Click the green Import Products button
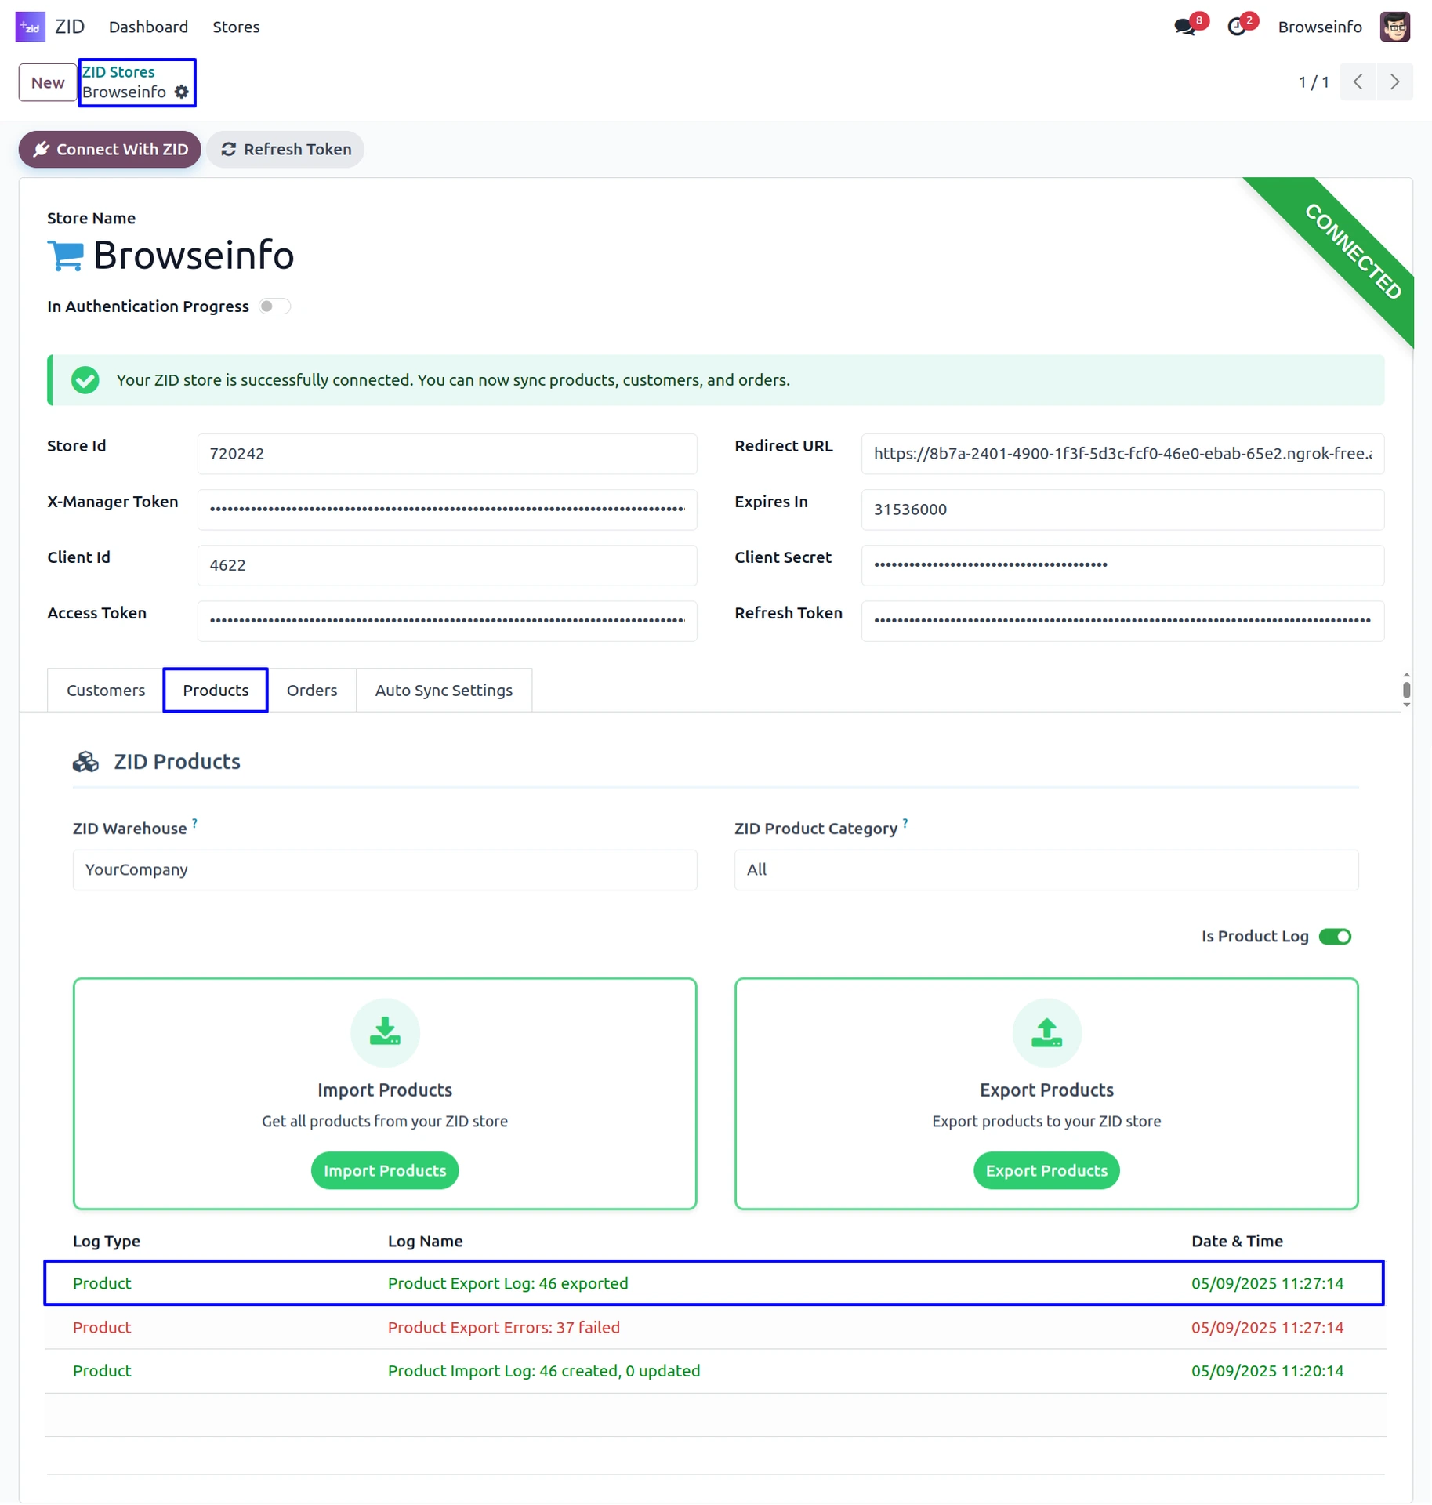This screenshot has width=1432, height=1505. (385, 1170)
